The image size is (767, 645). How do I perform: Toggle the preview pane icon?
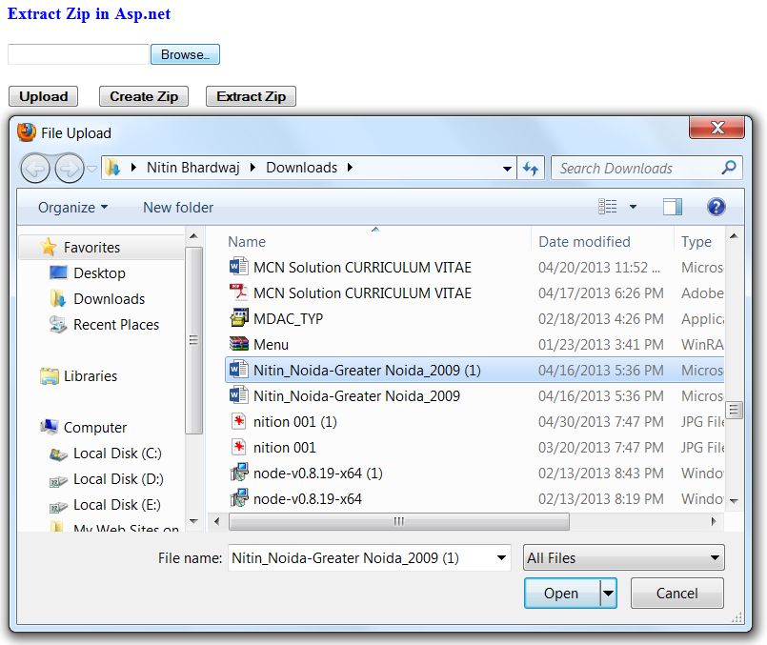(x=672, y=206)
